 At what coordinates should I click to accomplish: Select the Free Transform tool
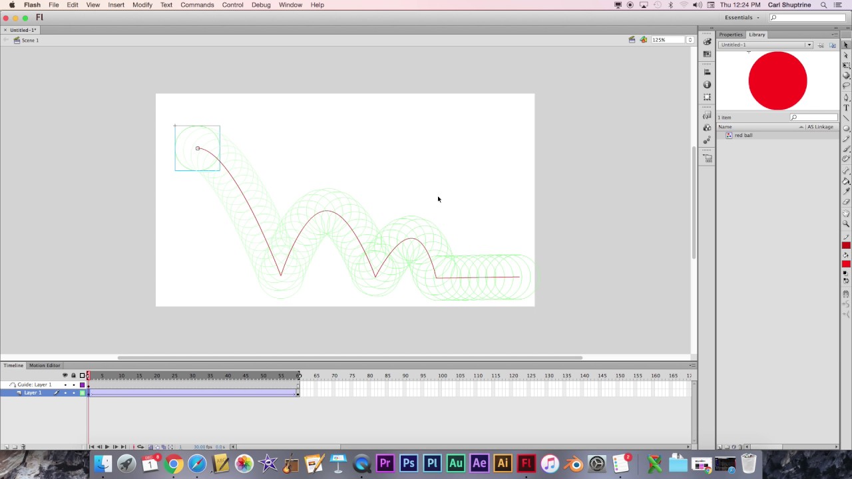[x=846, y=66]
